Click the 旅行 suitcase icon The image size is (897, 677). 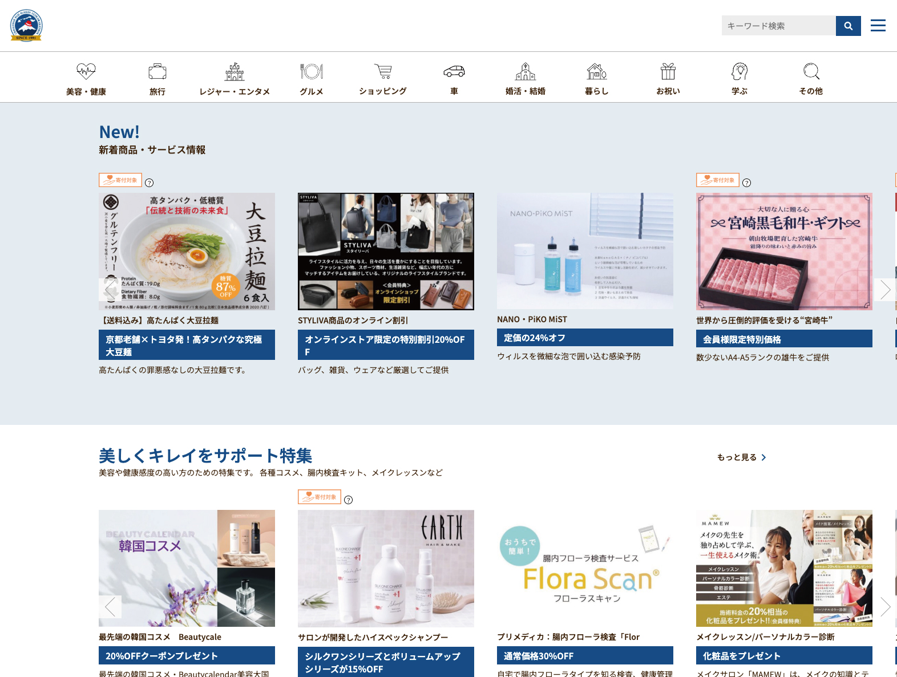point(157,71)
